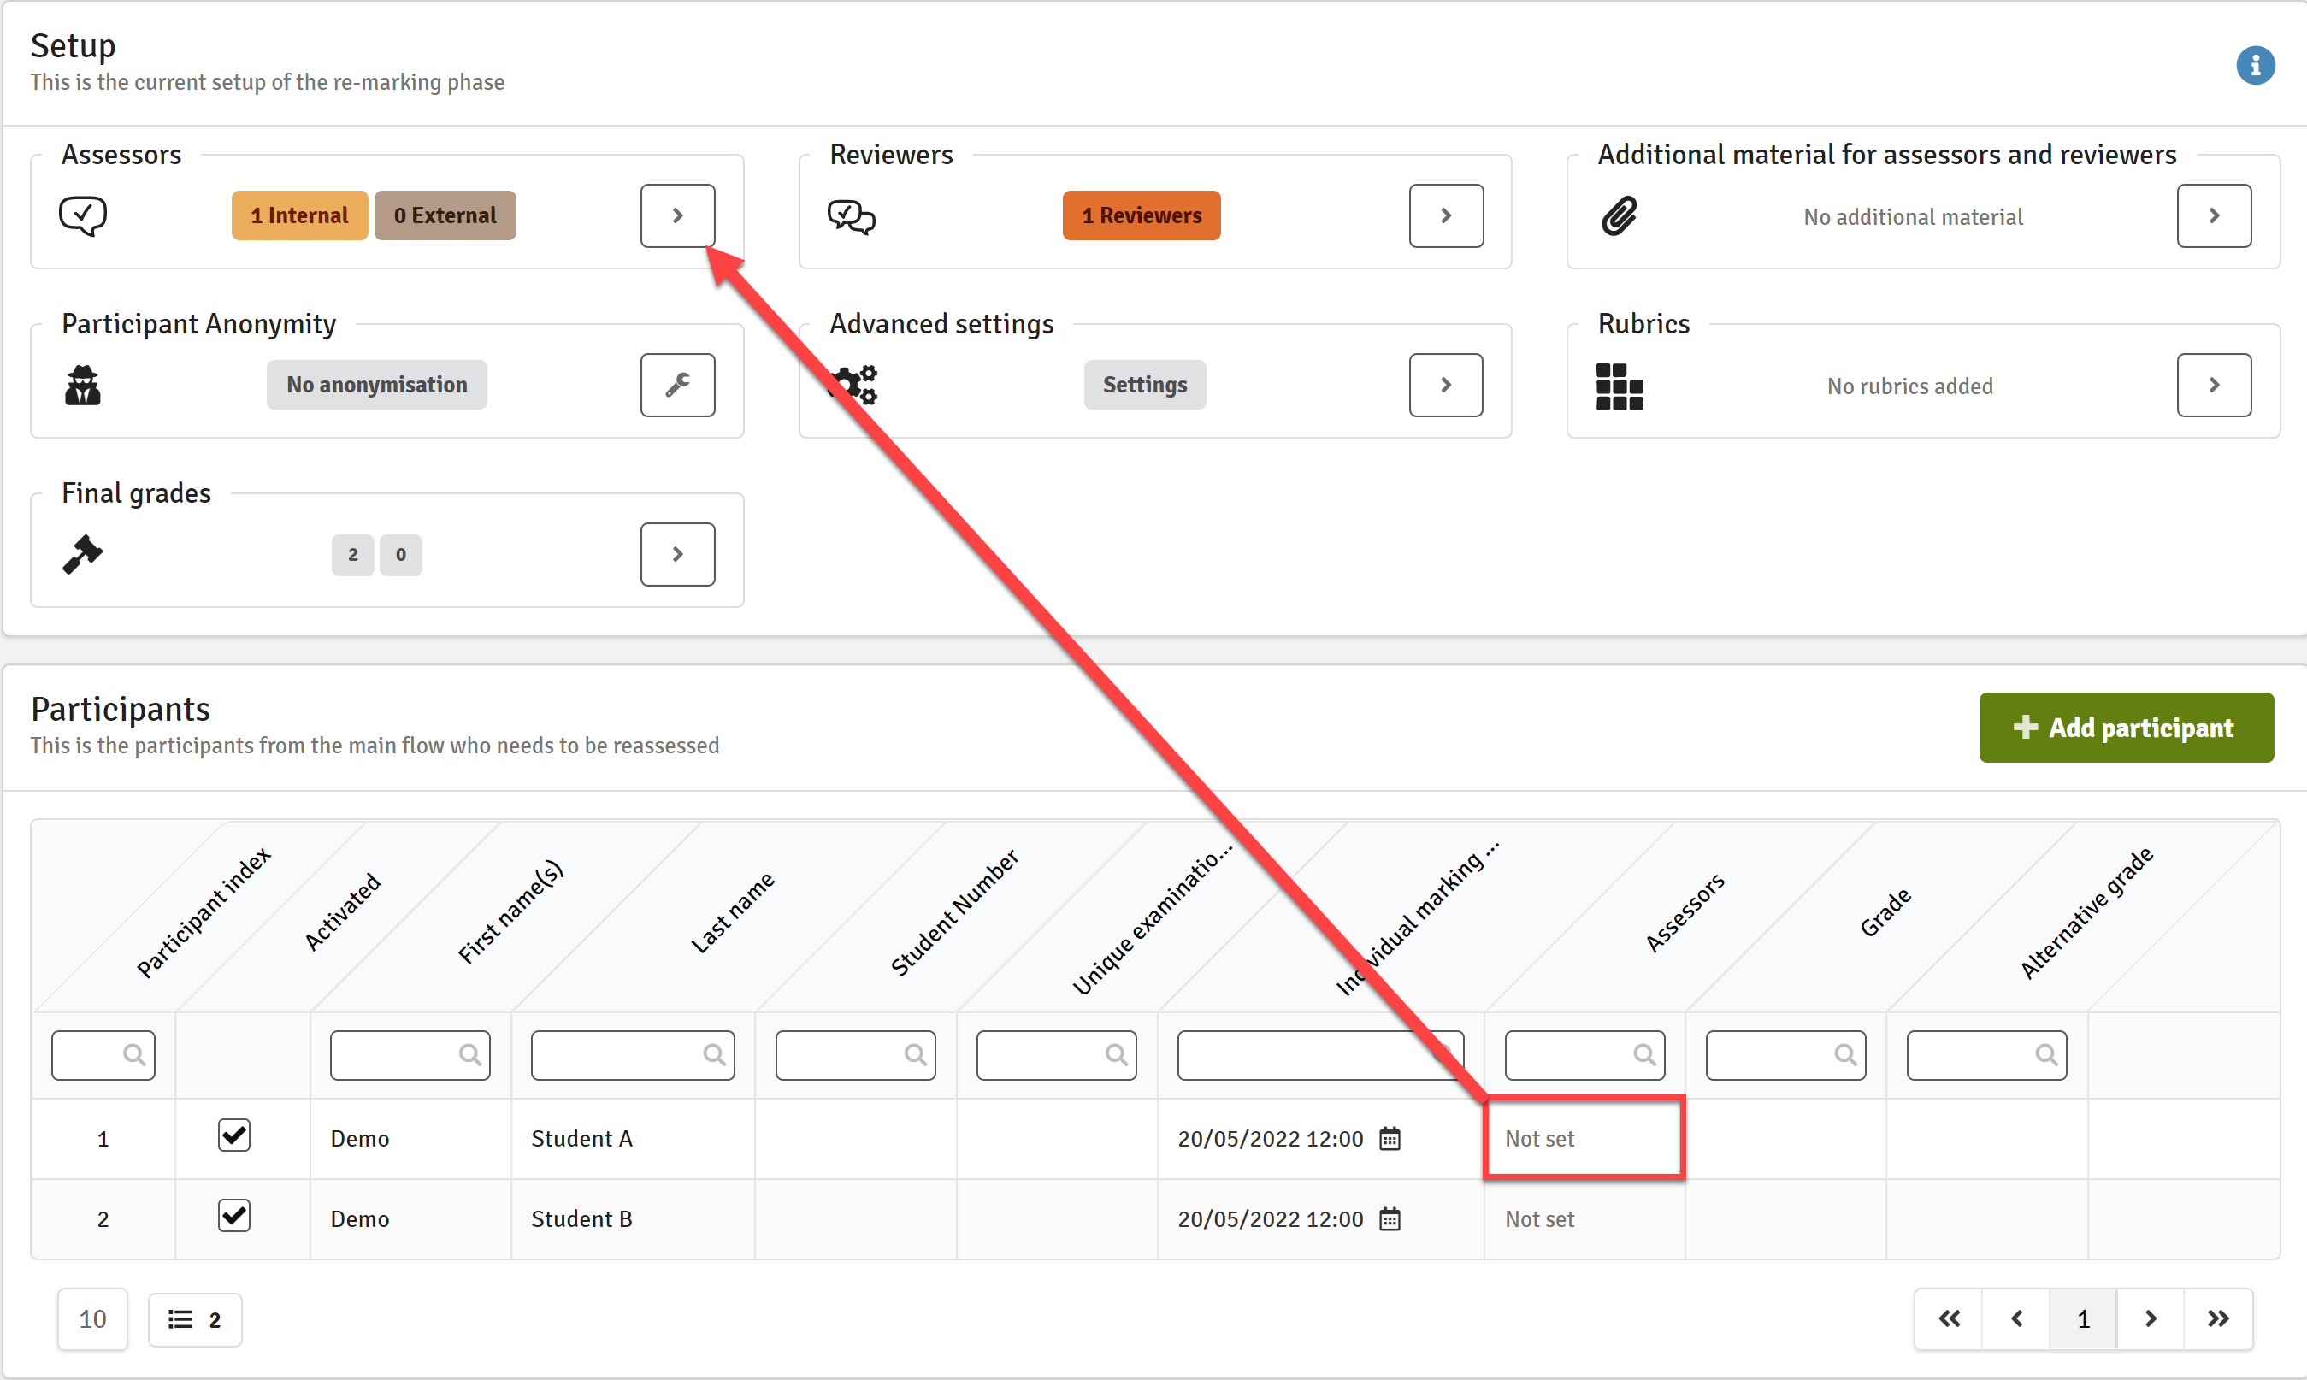Viewport: 2307px width, 1380px height.
Task: Uncheck the Activated checkbox for Student A
Action: tap(234, 1135)
